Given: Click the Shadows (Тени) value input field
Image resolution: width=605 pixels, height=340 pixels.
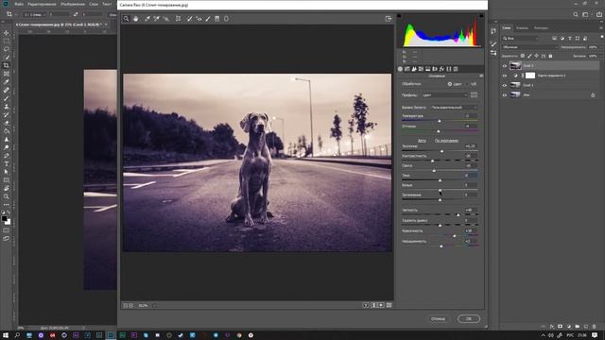Looking at the screenshot, I should 471,176.
